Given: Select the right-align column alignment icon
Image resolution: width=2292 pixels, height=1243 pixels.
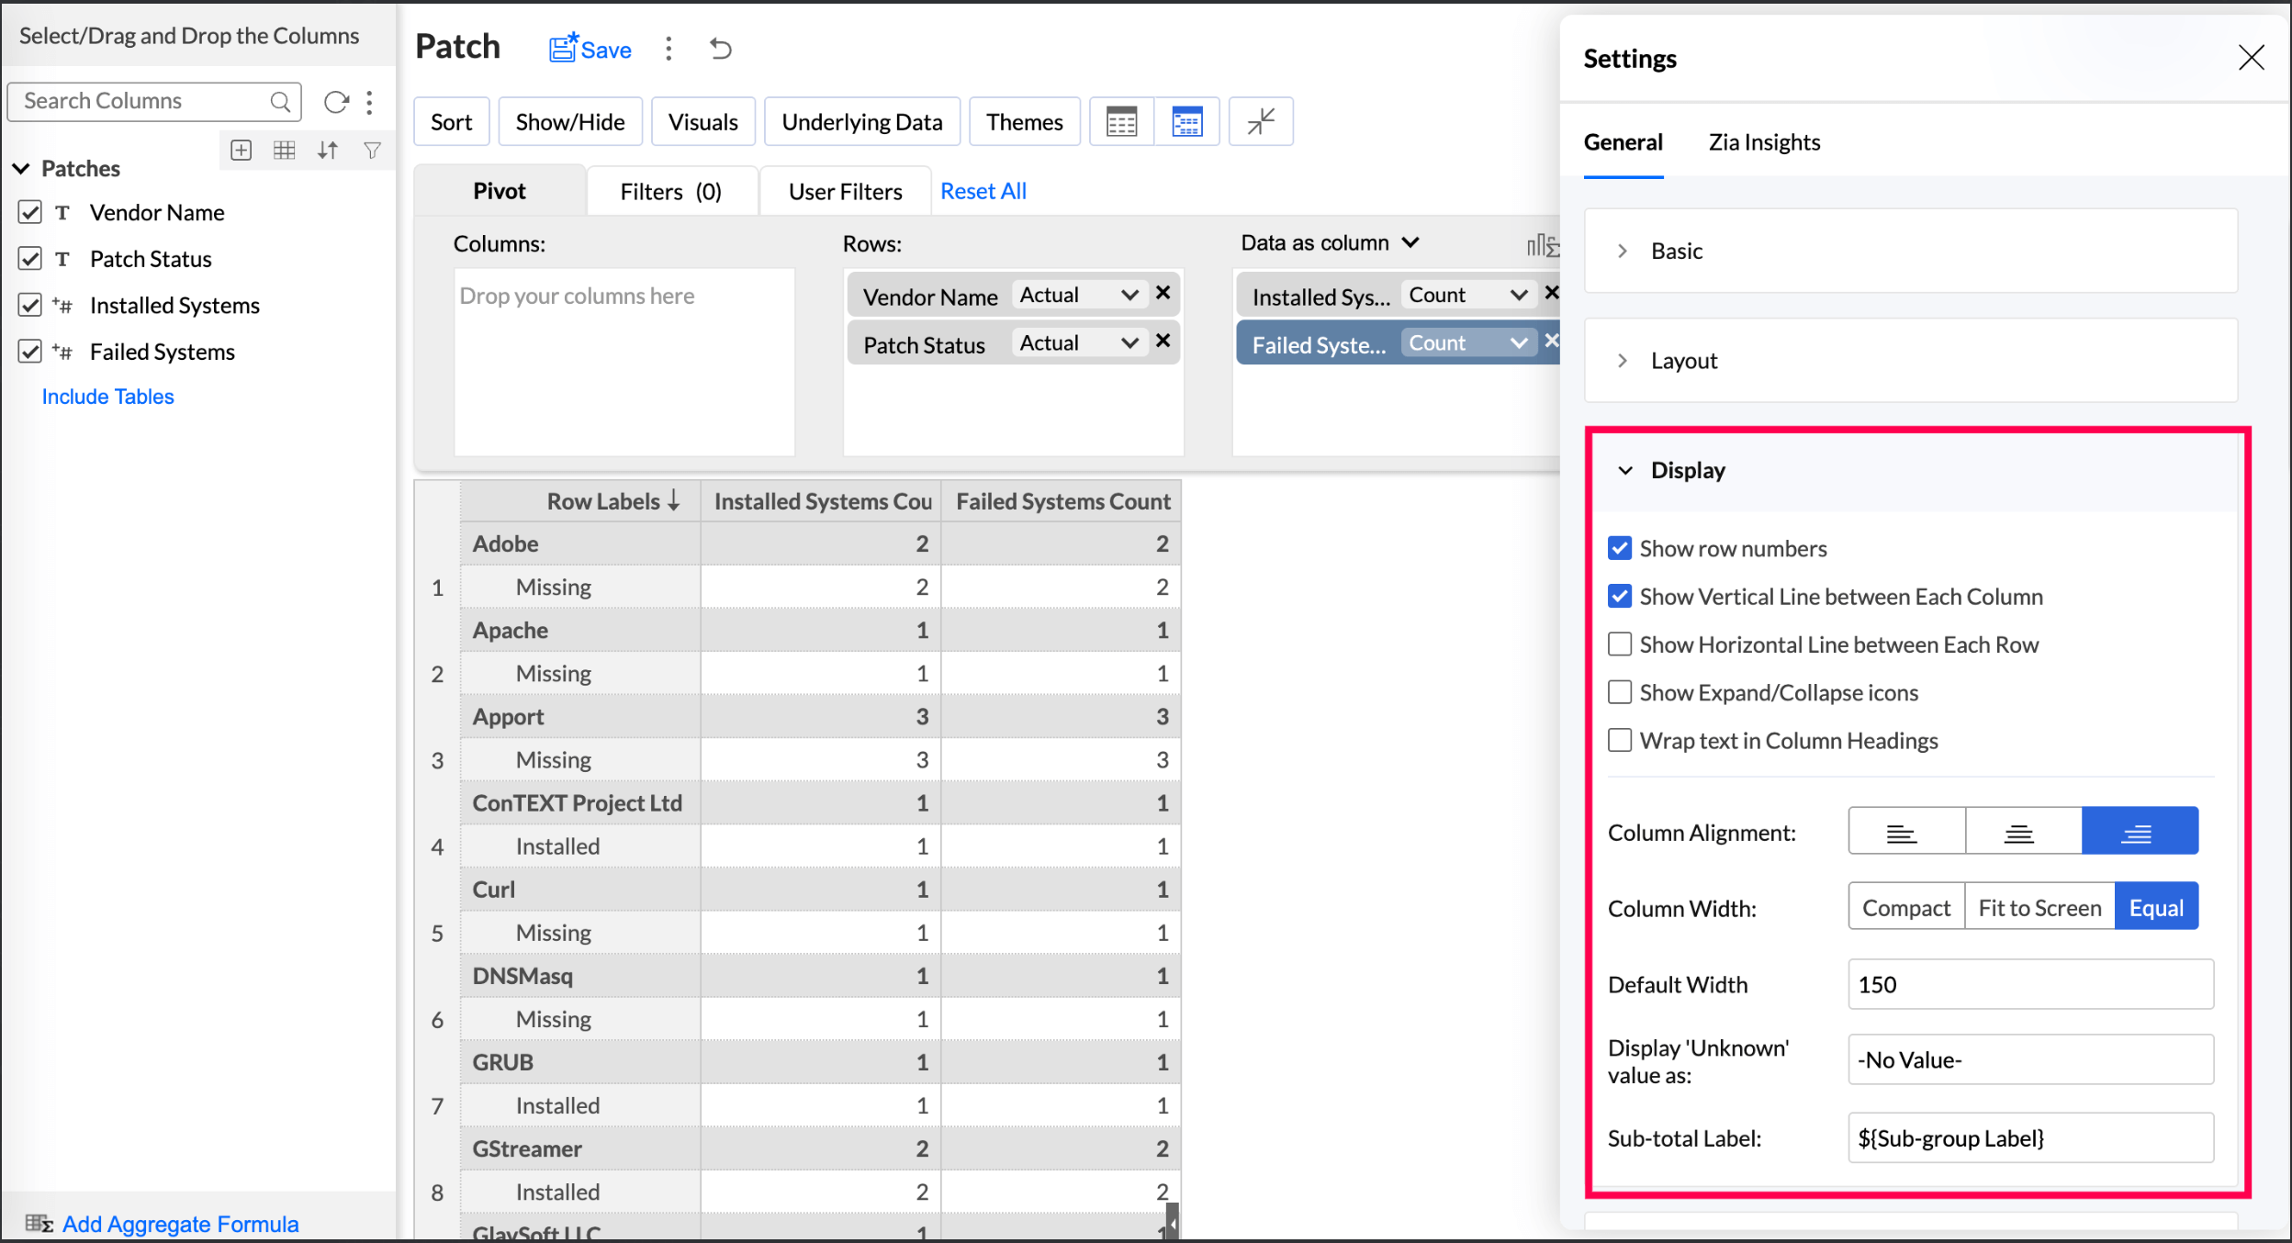Looking at the screenshot, I should 2139,833.
